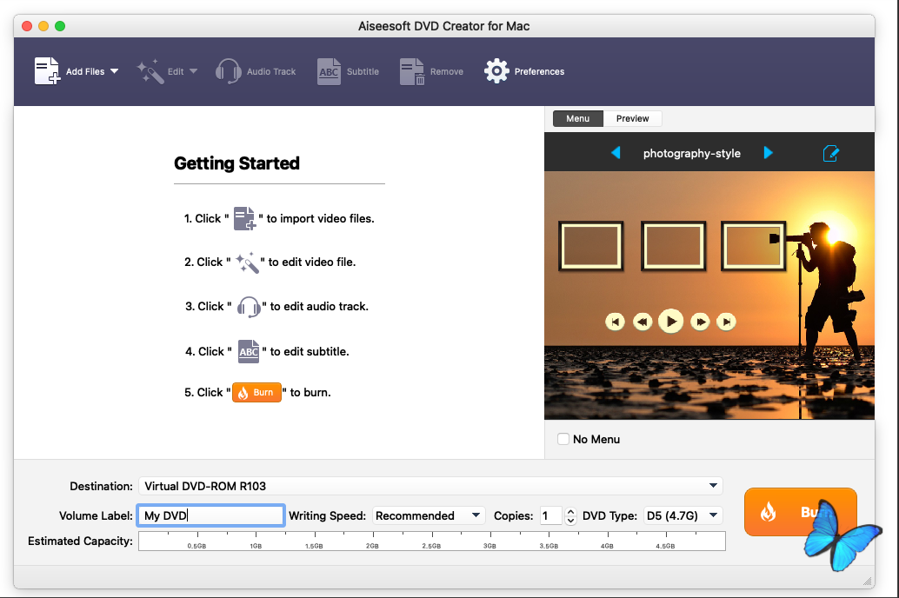Click the Add Files icon in toolbar

[47, 71]
